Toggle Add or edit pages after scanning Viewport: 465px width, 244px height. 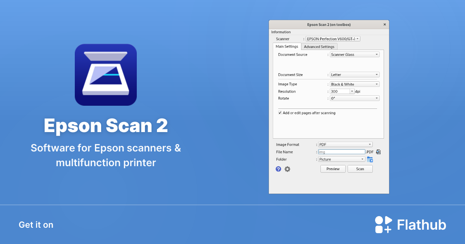click(x=280, y=112)
